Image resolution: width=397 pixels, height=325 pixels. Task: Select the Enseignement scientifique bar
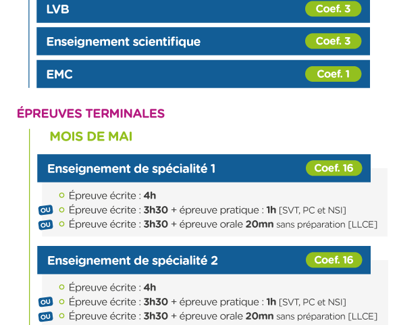click(x=203, y=41)
